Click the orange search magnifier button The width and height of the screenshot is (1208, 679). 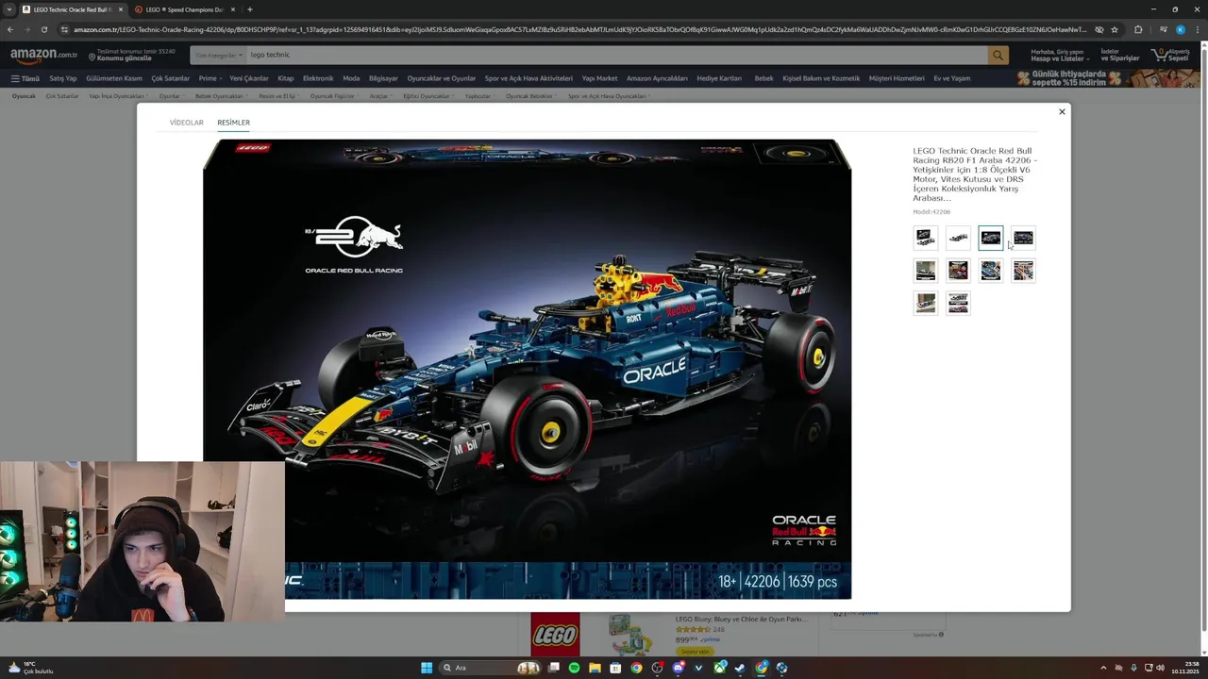pyautogui.click(x=998, y=56)
